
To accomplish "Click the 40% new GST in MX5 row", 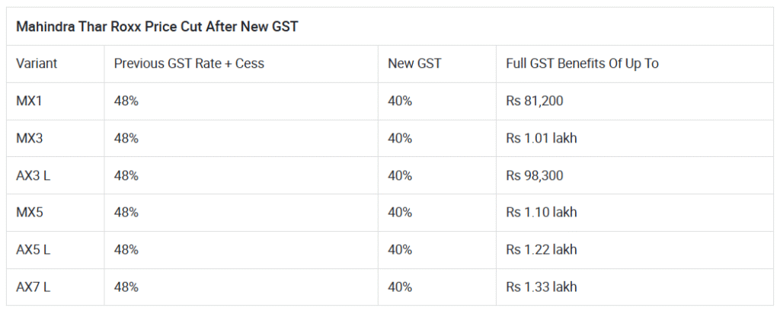I will point(400,213).
